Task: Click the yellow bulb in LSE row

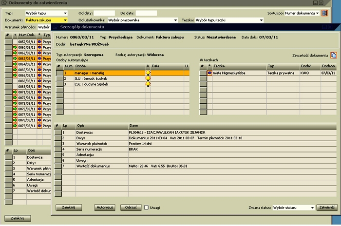Action: [x=148, y=84]
